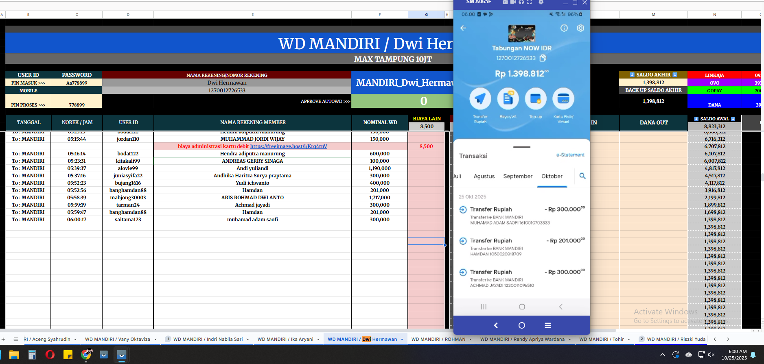Switch to Chrome from the taskbar
The width and height of the screenshot is (764, 364).
pyautogui.click(x=86, y=355)
